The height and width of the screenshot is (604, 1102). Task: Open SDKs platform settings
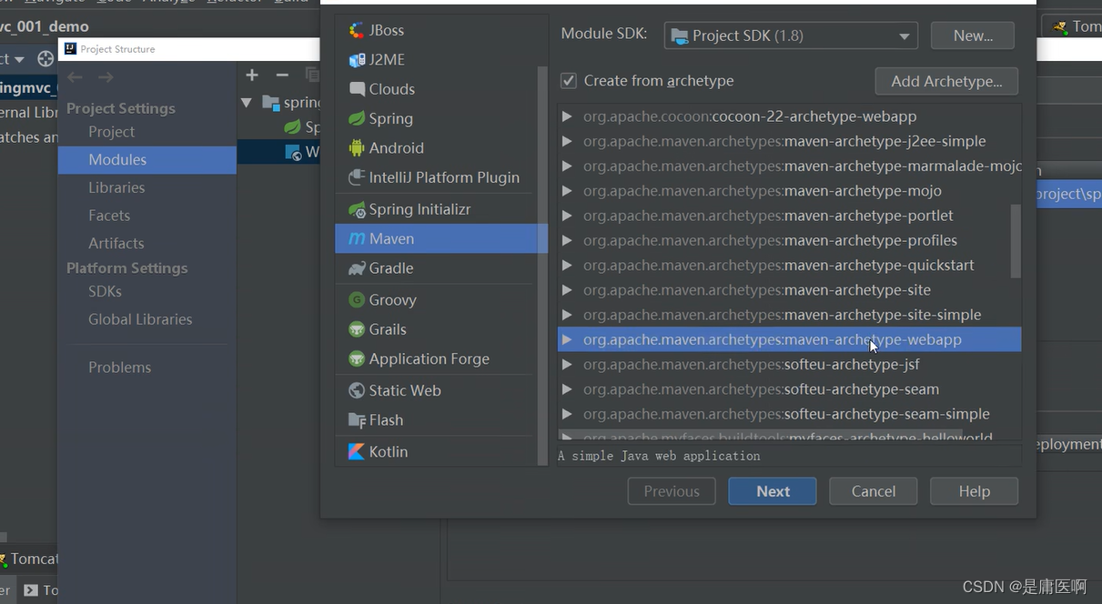105,291
